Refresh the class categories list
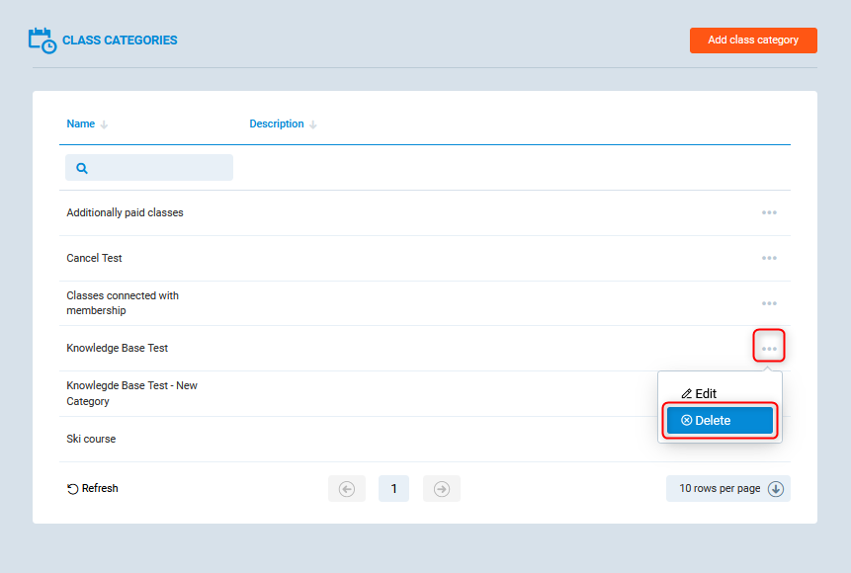 tap(92, 488)
